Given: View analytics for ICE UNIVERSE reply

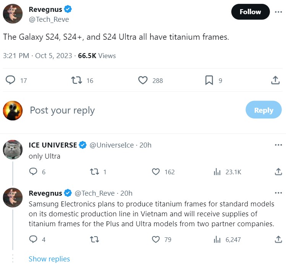Looking at the screenshot, I should (x=217, y=172).
